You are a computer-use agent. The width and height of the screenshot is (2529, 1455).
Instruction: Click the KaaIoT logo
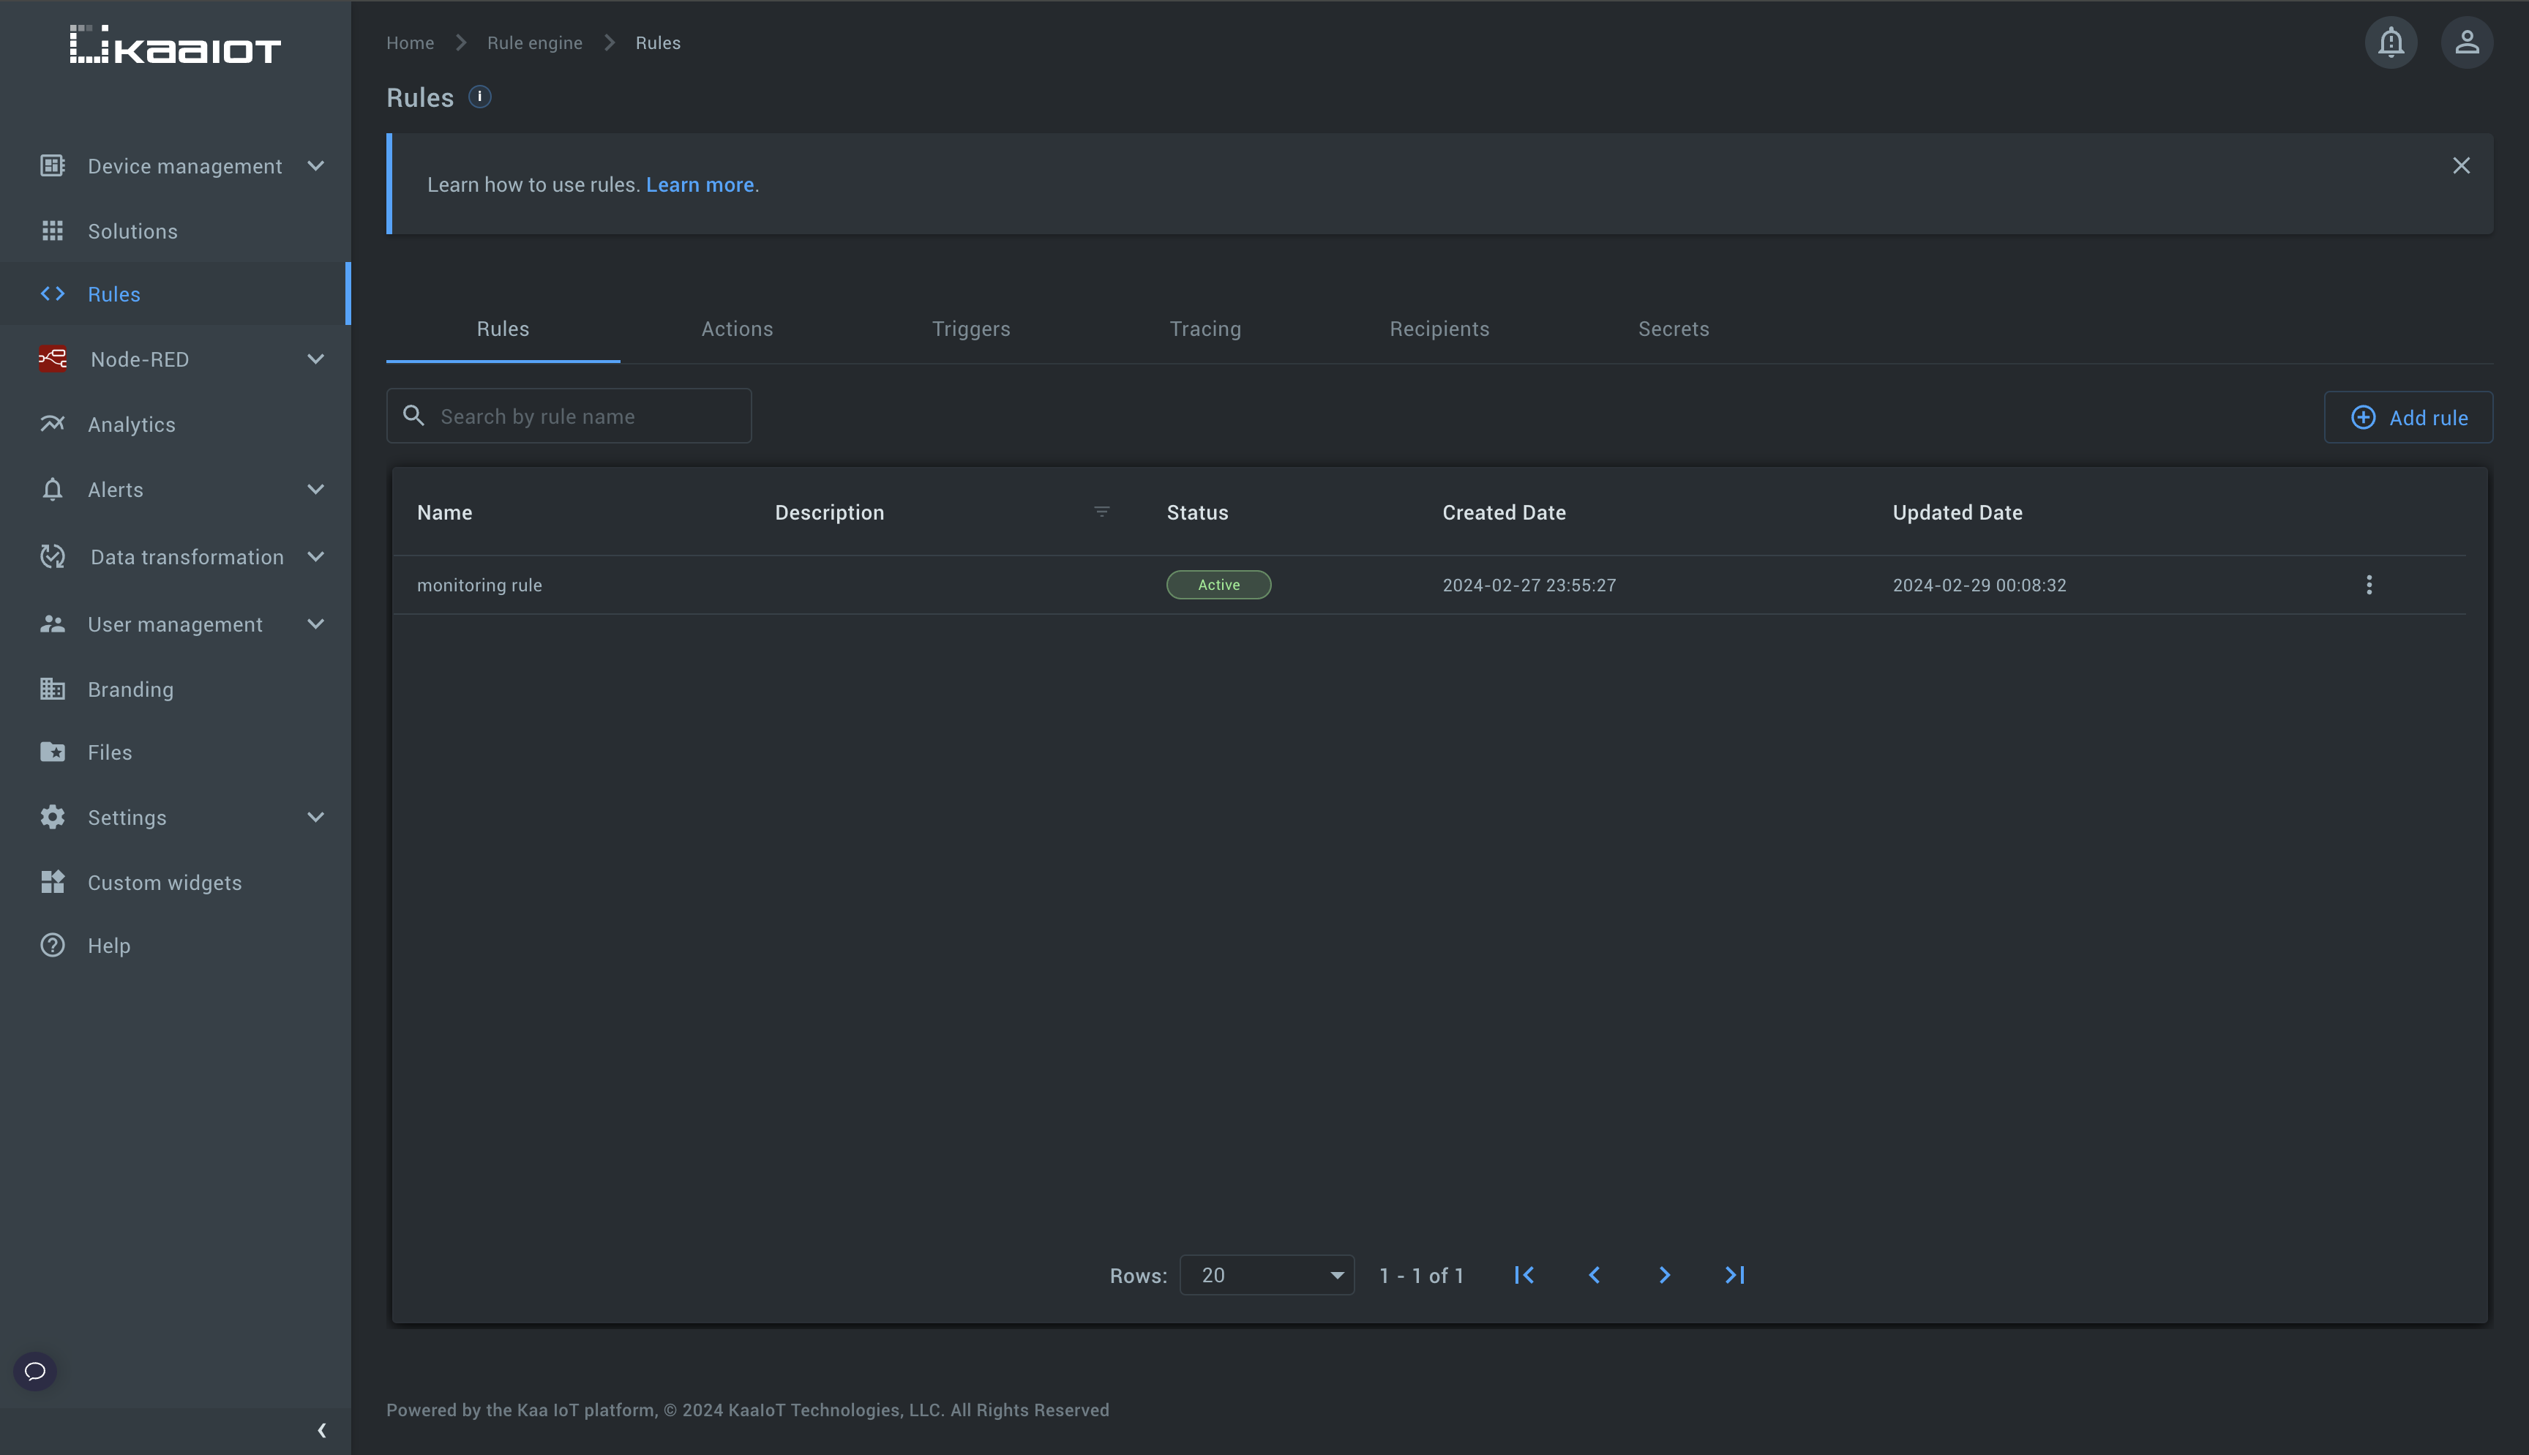click(175, 45)
